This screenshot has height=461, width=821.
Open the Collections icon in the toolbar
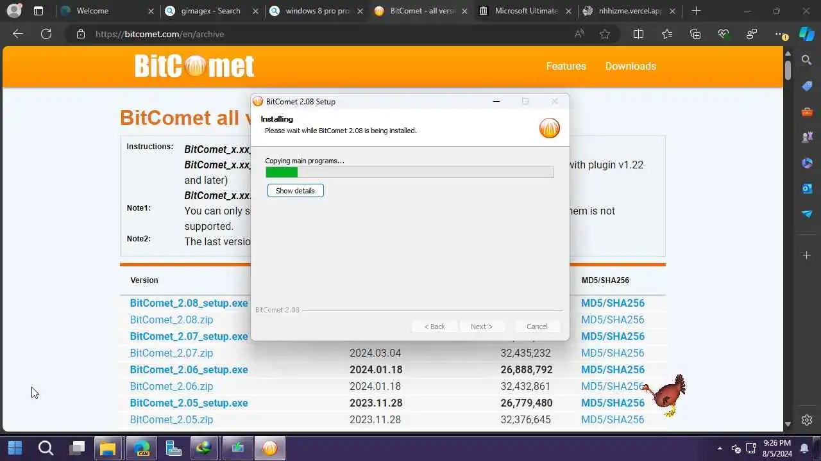pyautogui.click(x=695, y=34)
